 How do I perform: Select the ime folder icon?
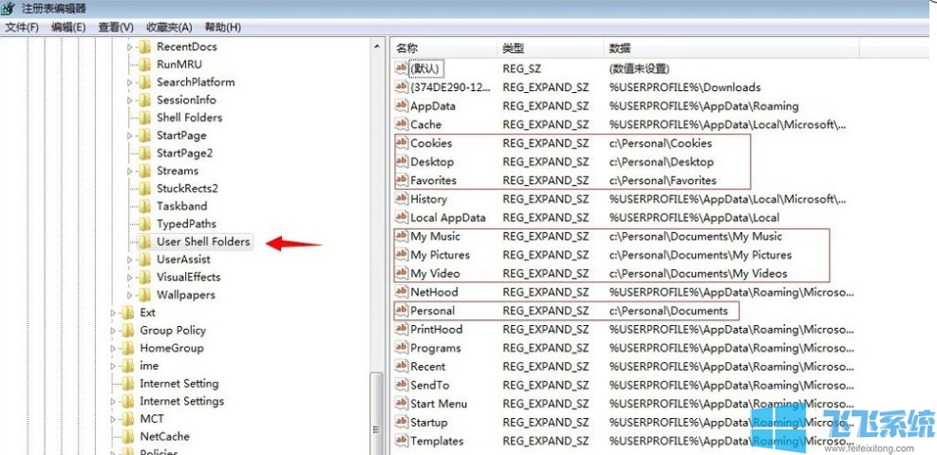click(x=127, y=366)
